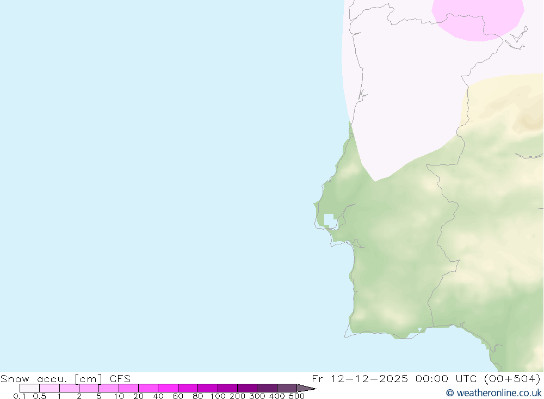The width and height of the screenshot is (544, 399).
Task: Click the '500' legend label
Action: [296, 396]
